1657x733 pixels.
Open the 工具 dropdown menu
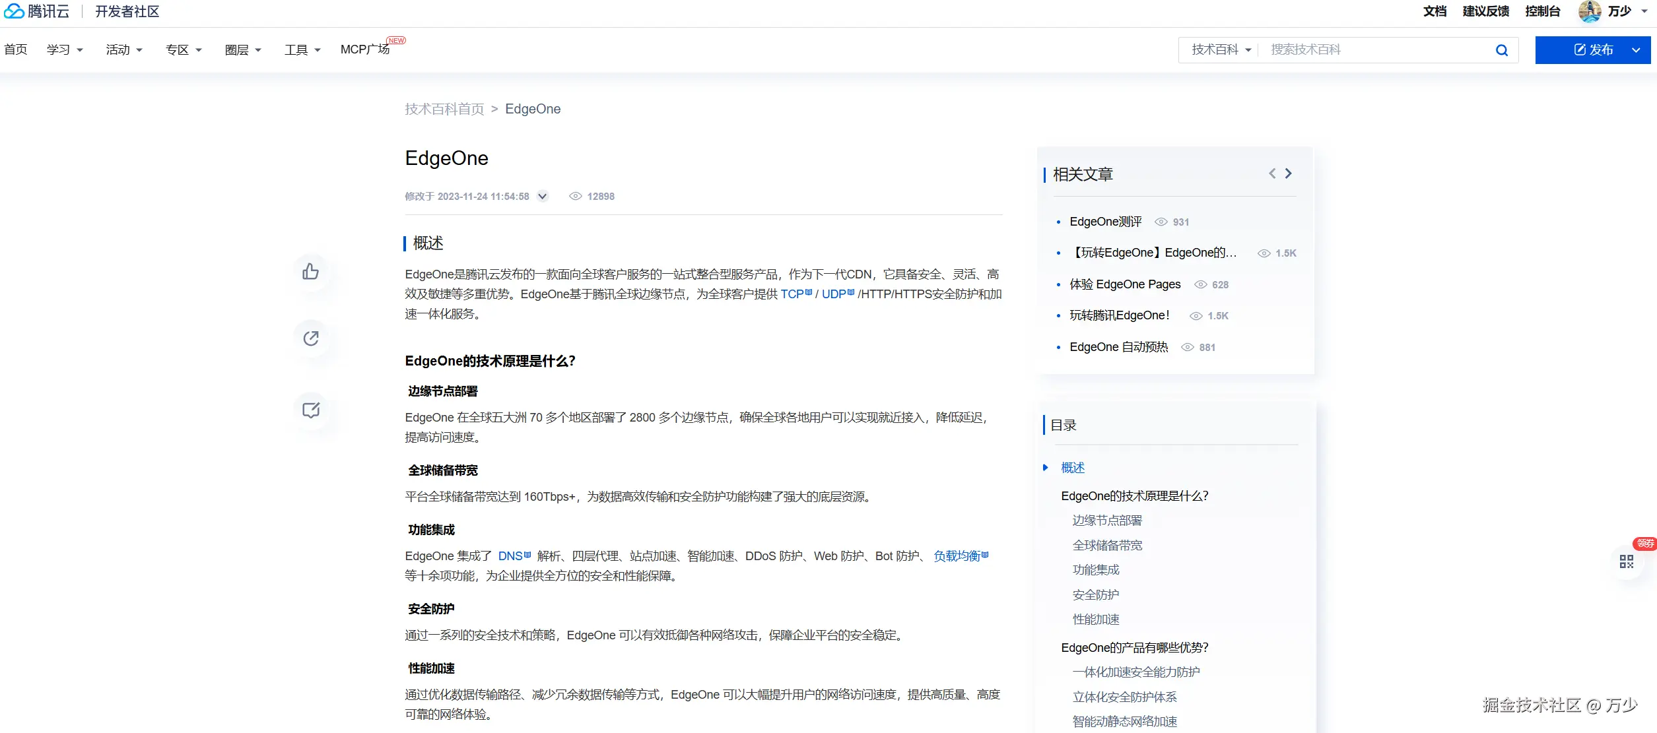(302, 50)
